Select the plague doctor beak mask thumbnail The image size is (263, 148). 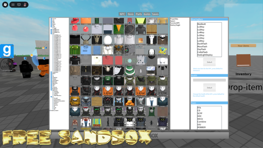(97, 40)
